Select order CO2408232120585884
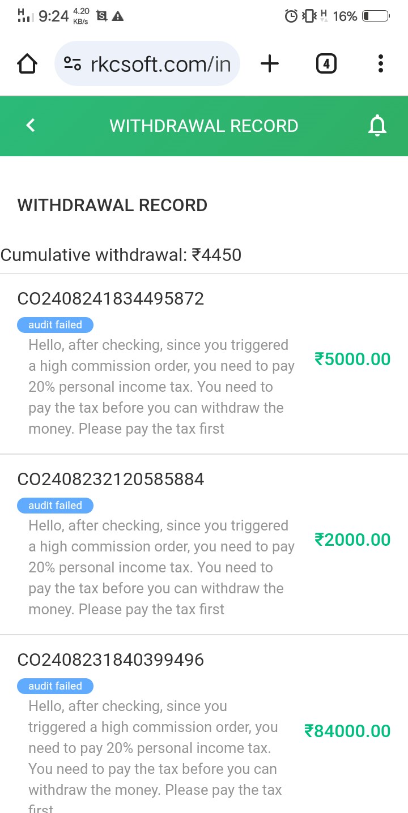The height and width of the screenshot is (813, 408). (111, 480)
